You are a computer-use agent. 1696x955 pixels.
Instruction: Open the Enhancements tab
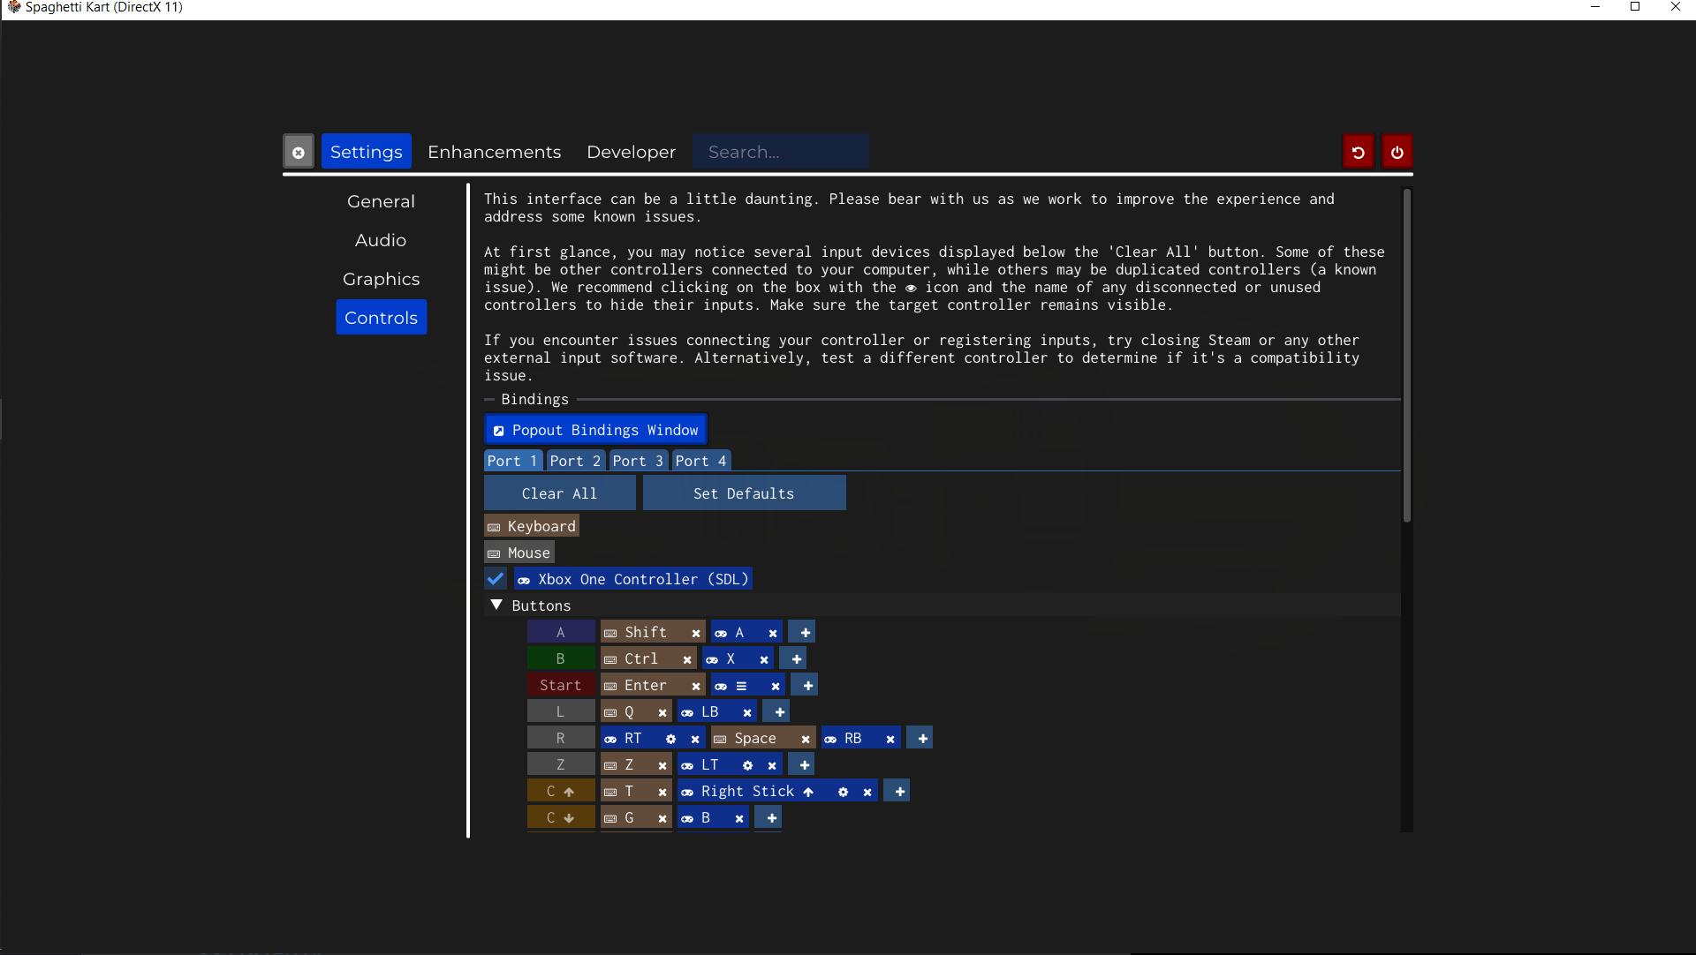click(x=494, y=152)
